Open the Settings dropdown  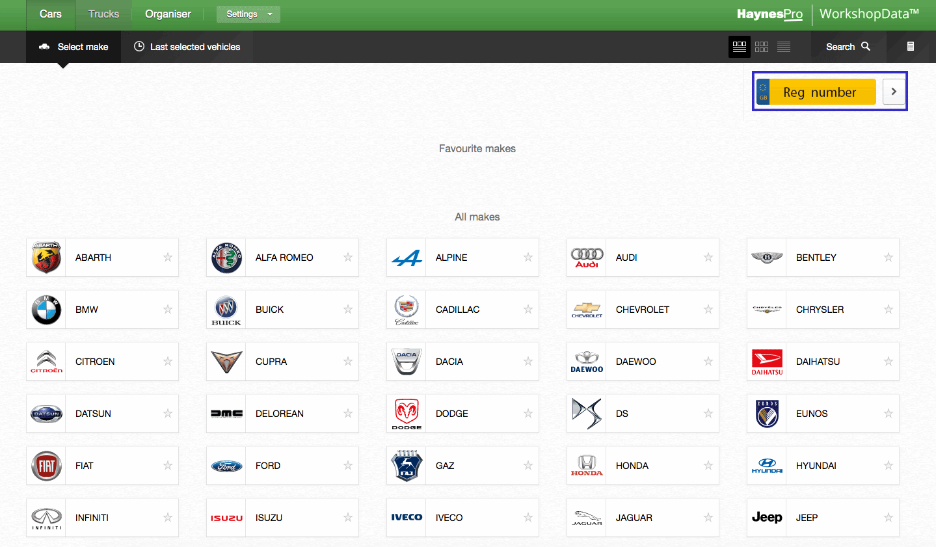(248, 14)
